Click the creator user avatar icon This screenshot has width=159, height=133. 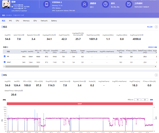click(x=84, y=5)
